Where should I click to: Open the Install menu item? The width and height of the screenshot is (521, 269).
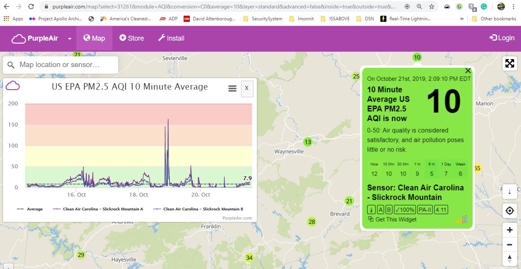click(171, 38)
